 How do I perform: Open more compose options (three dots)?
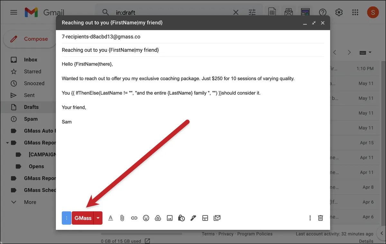coord(310,218)
